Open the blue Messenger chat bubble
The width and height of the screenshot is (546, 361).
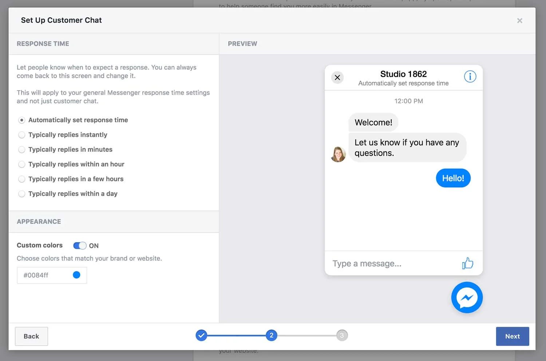pyautogui.click(x=467, y=297)
